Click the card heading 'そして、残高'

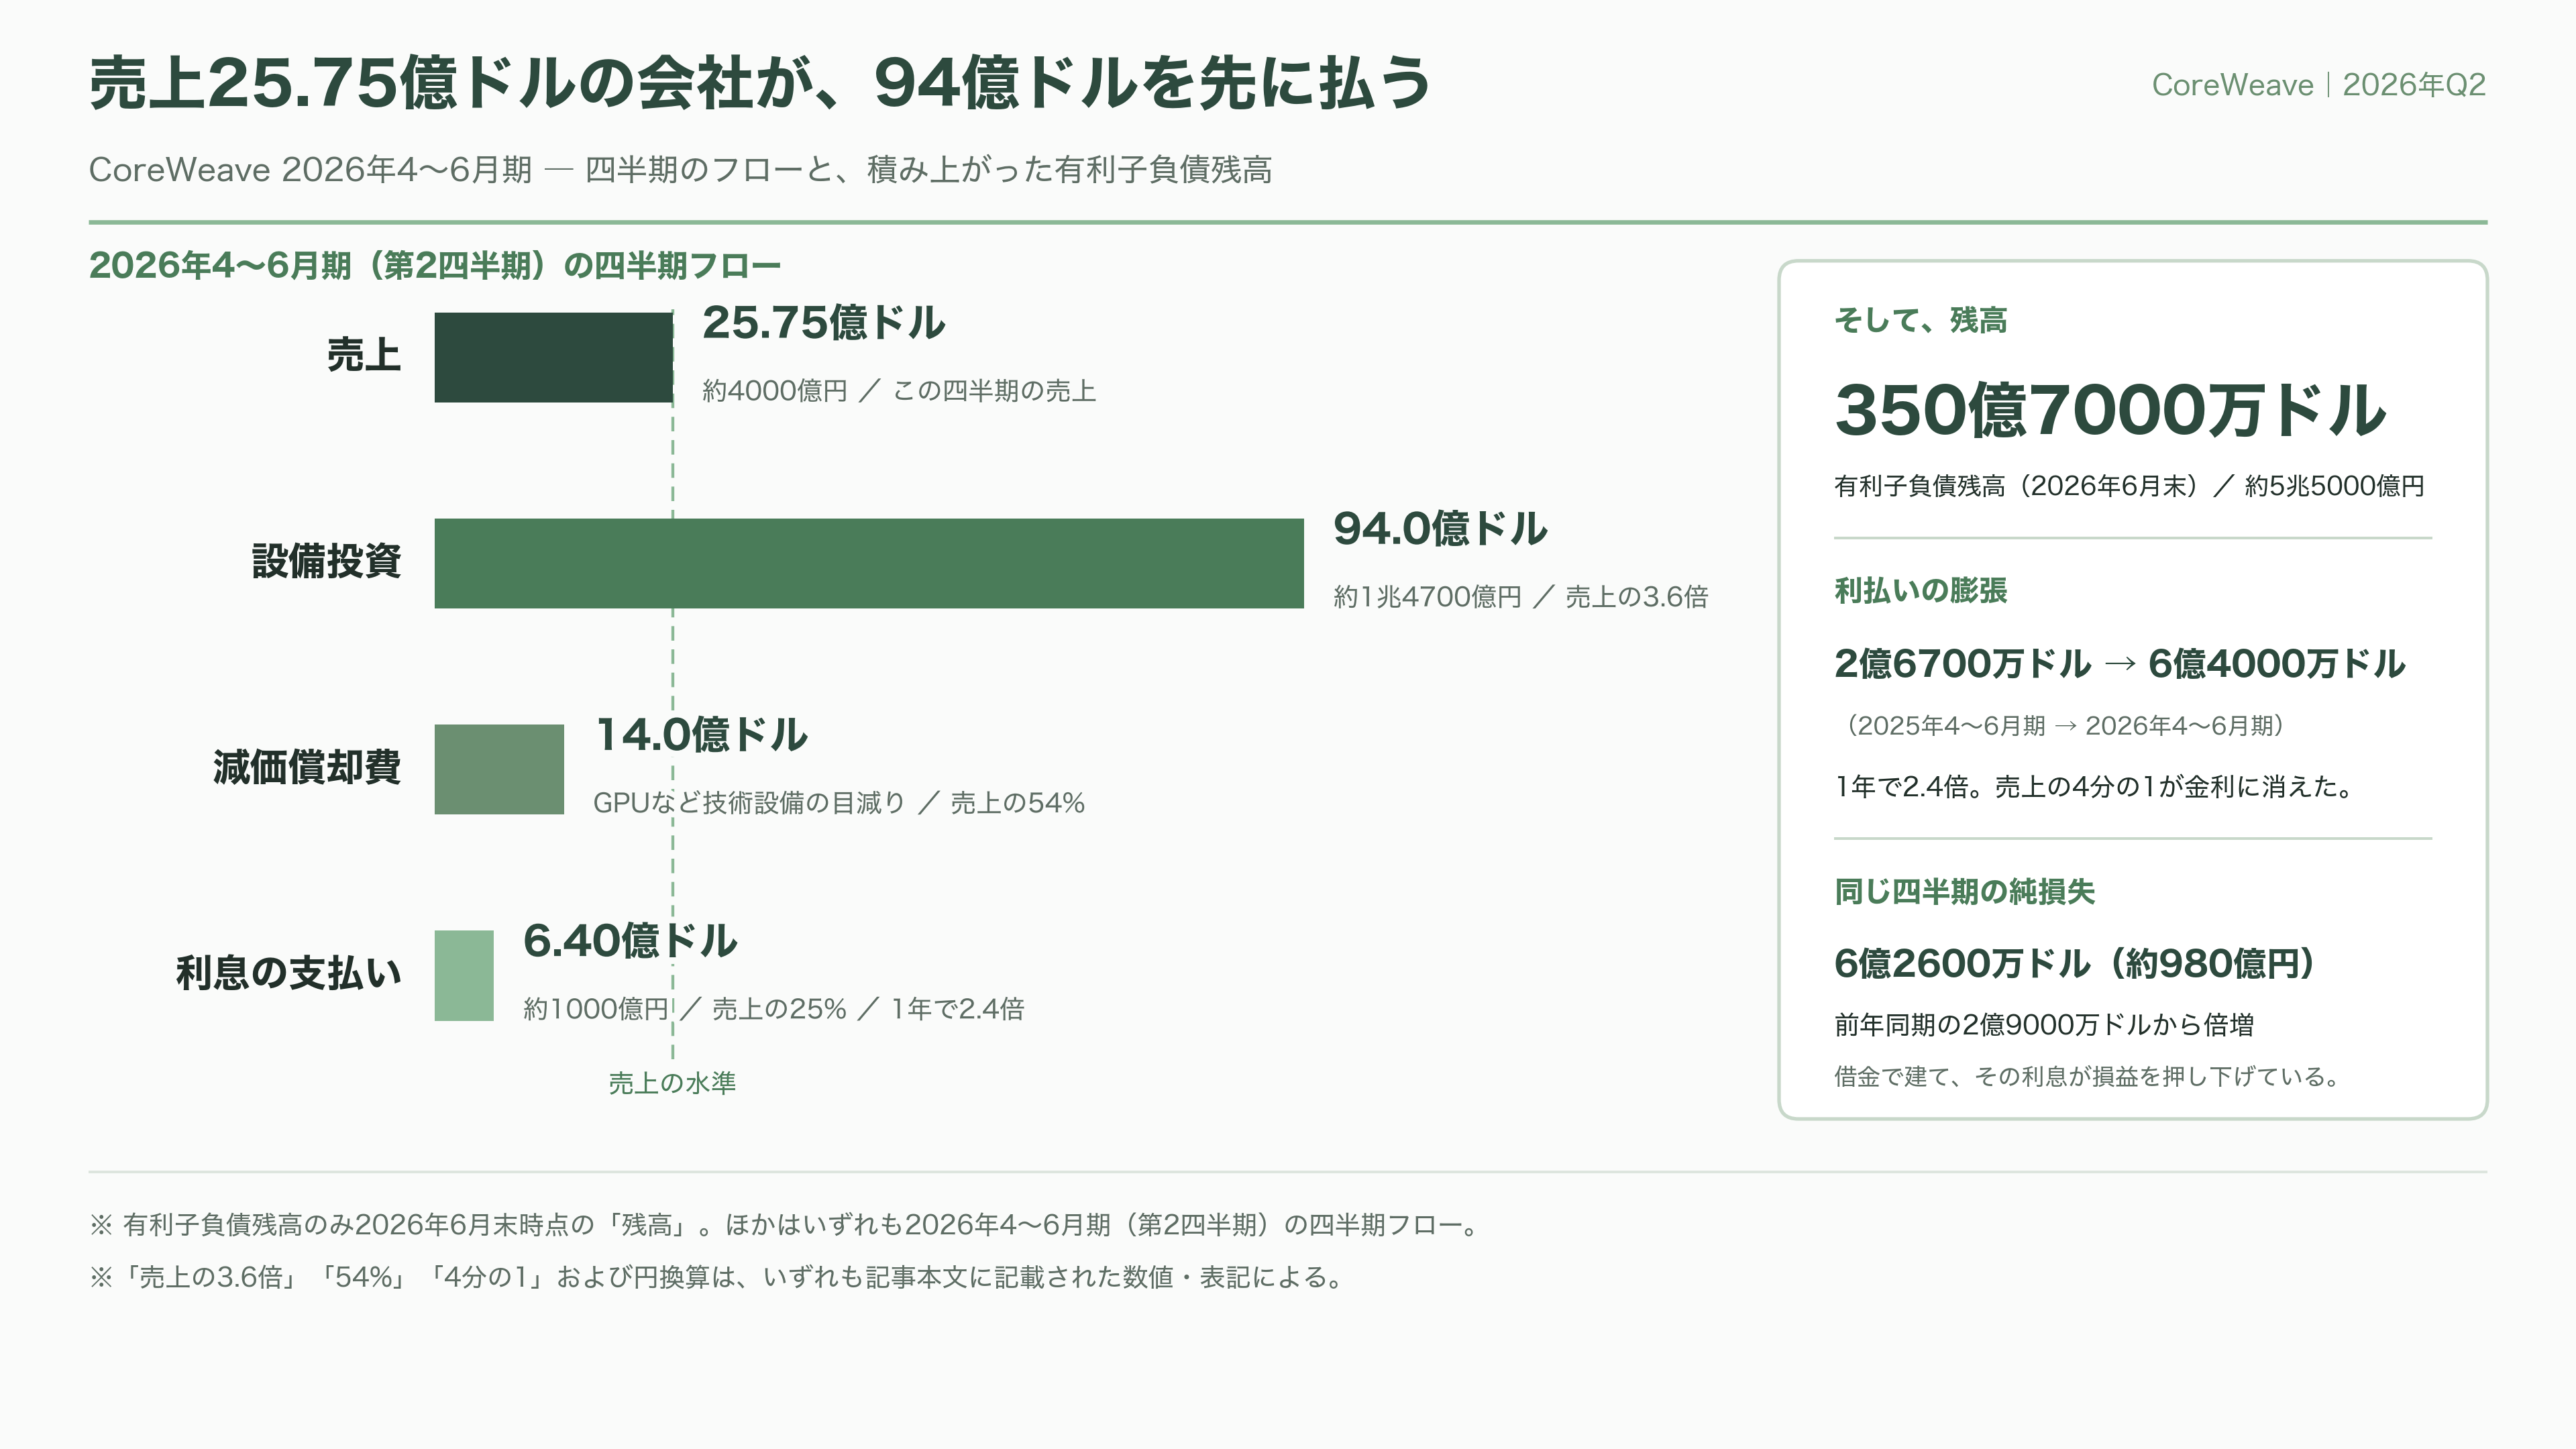tap(1920, 321)
